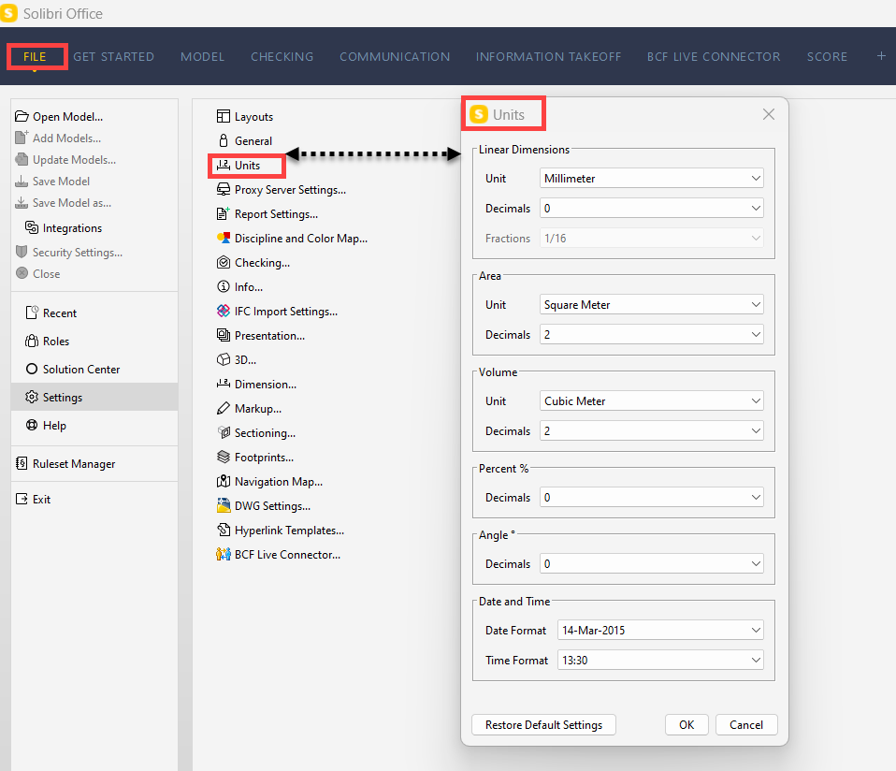
Task: Click the Navigation Map icon
Action: tap(223, 481)
